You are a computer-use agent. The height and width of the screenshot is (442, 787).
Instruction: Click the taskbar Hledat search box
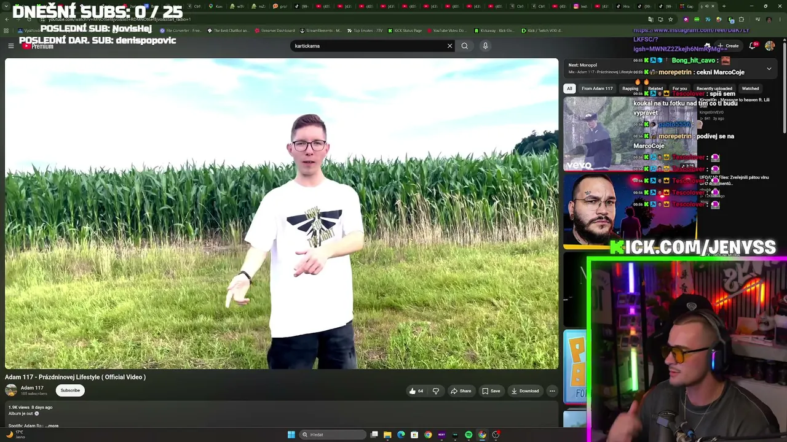point(333,435)
